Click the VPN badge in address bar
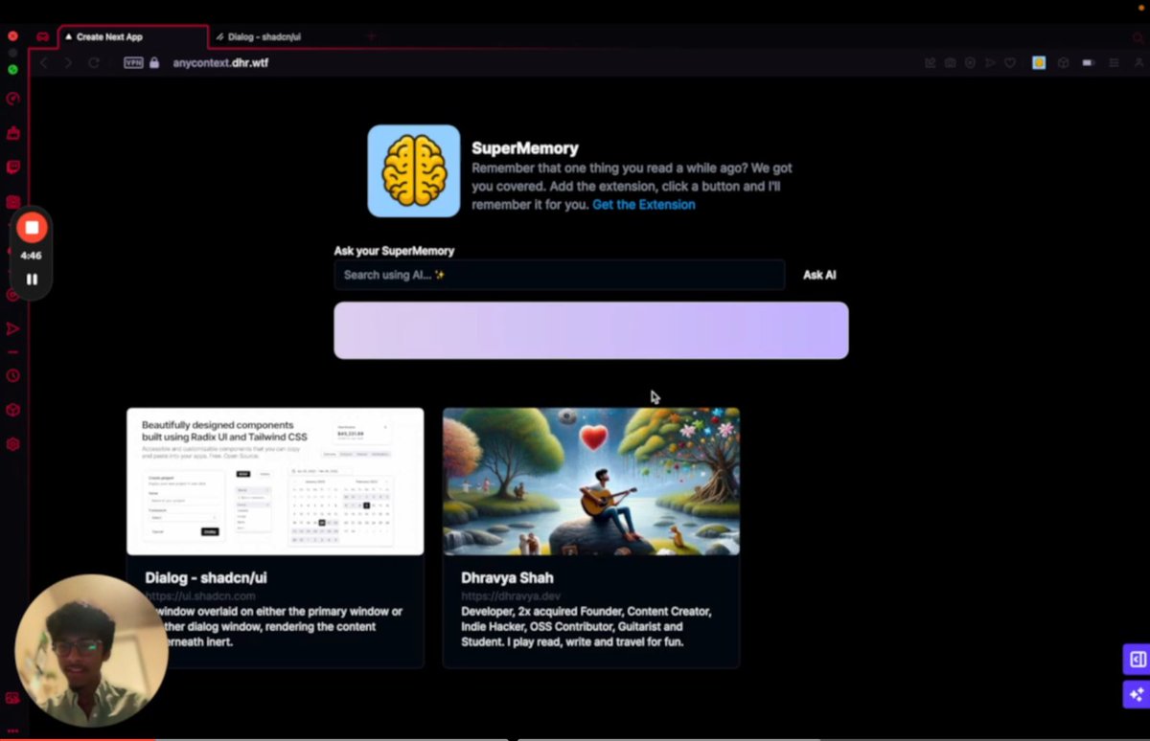1150x741 pixels. (133, 63)
